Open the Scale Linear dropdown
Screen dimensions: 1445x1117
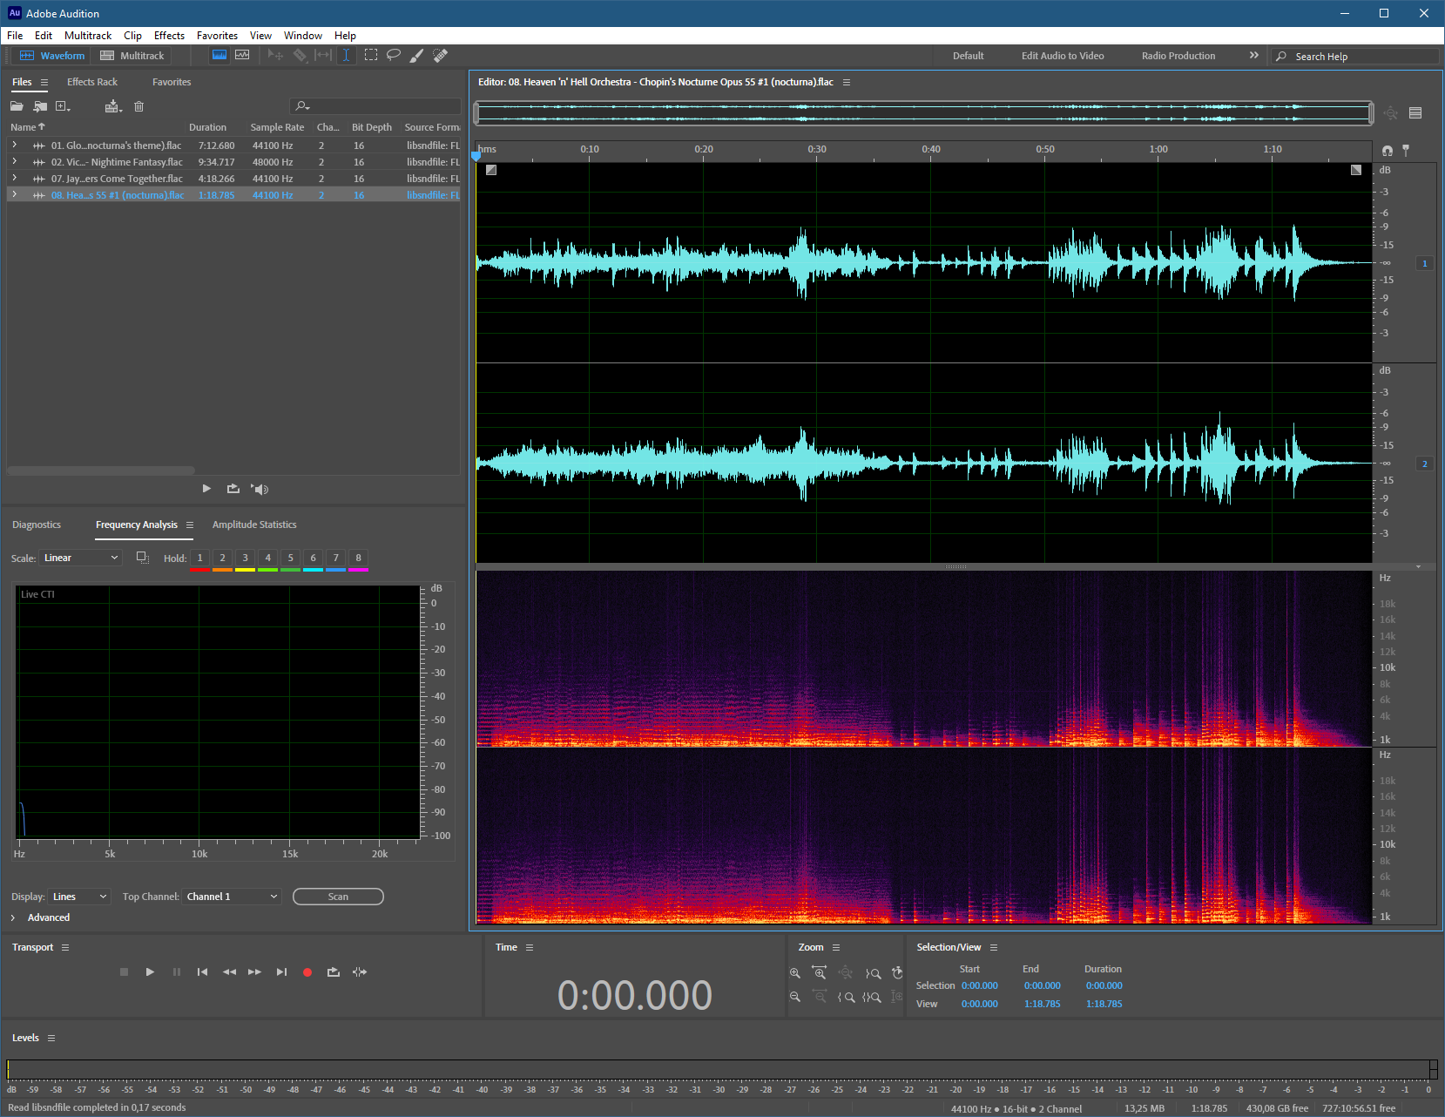(x=80, y=558)
